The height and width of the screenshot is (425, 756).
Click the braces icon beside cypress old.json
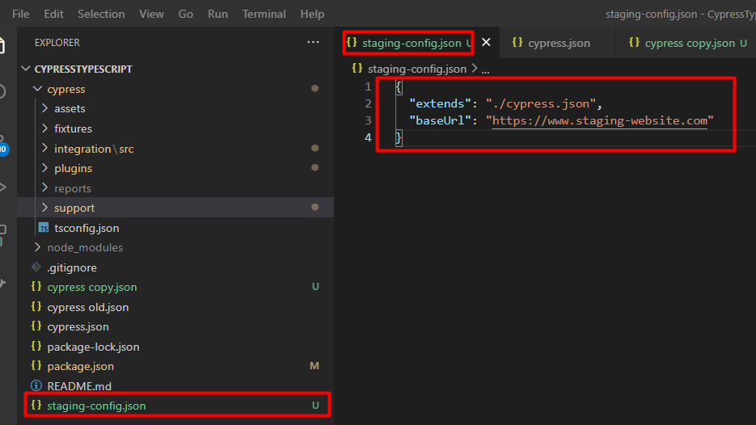tap(36, 306)
